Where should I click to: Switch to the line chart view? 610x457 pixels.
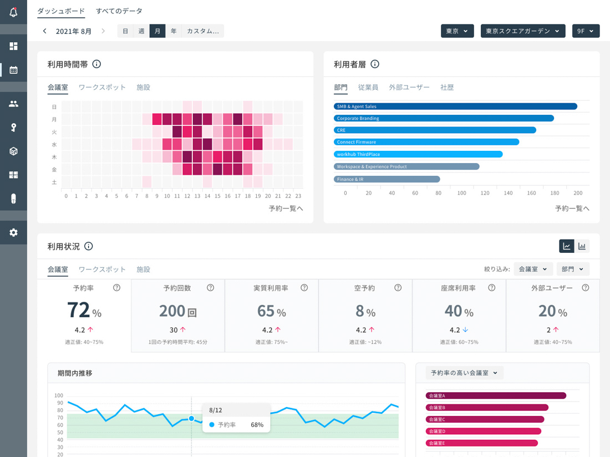567,246
